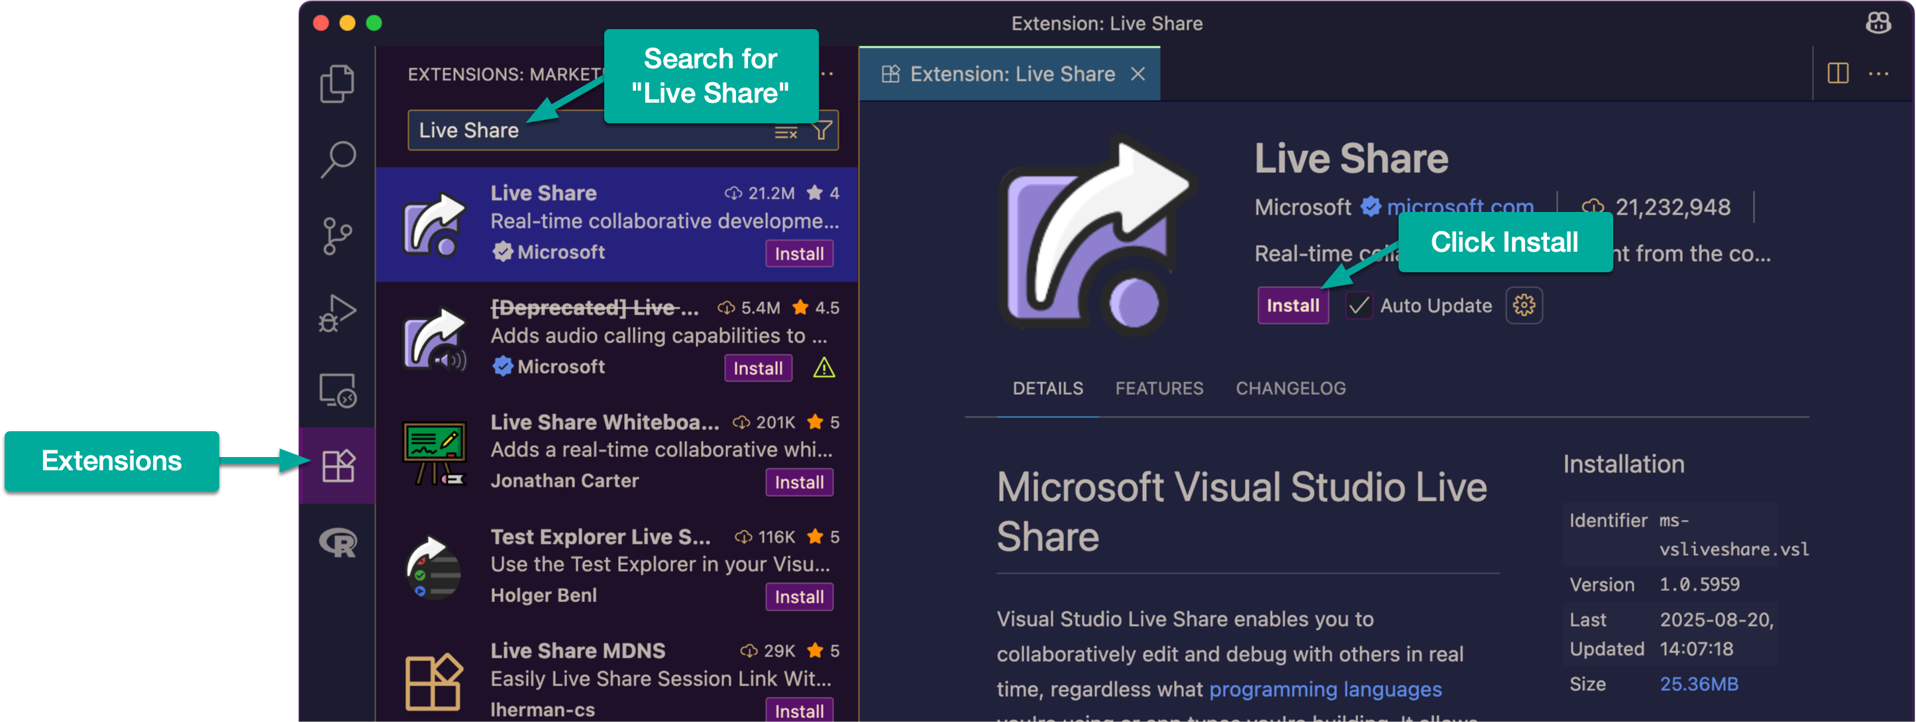Viewport: 1916px width, 722px height.
Task: Click the Copilot icon in title bar
Action: pos(1878,23)
